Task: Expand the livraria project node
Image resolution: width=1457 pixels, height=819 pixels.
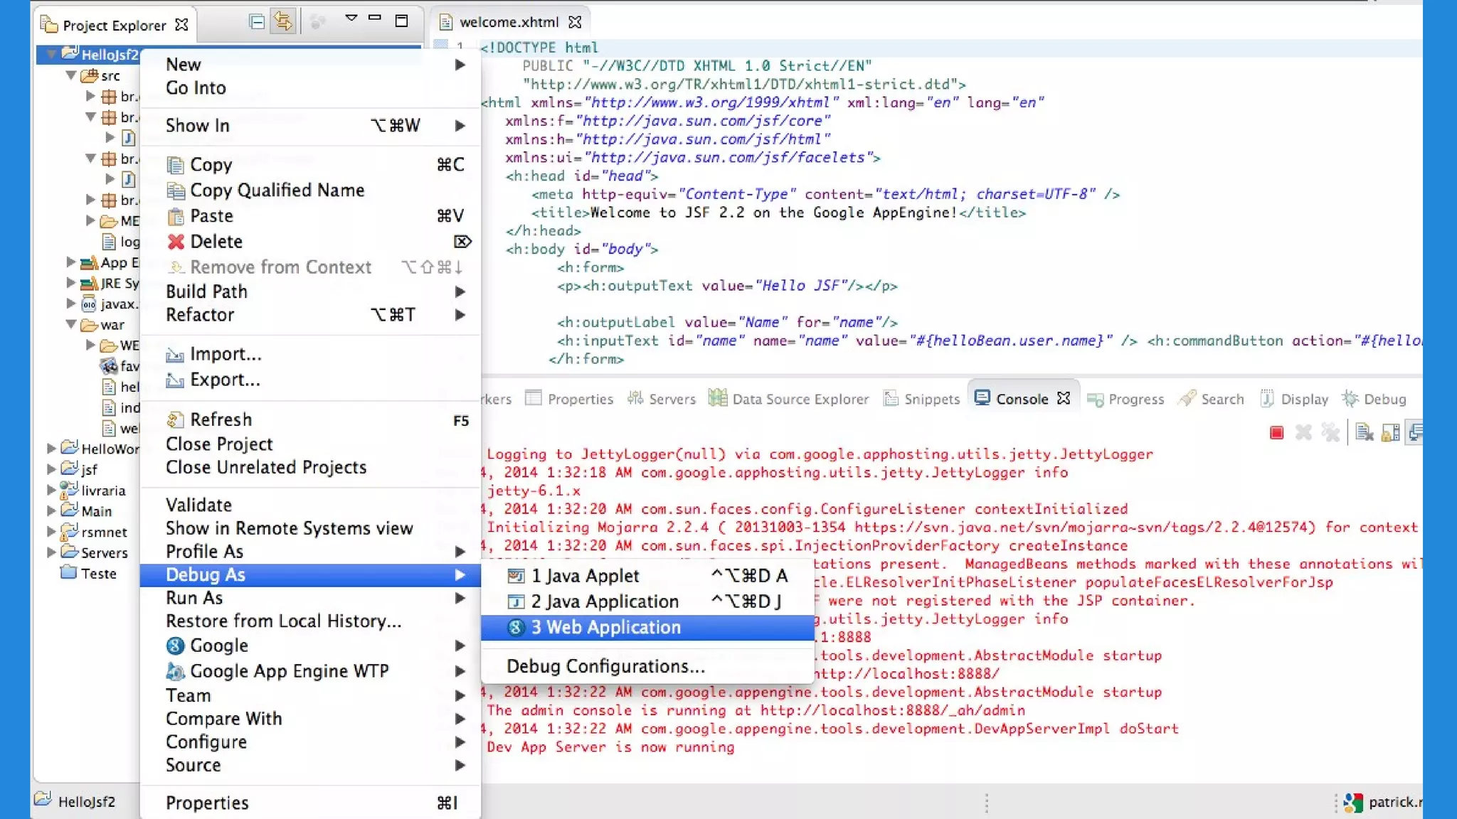Action: (x=51, y=490)
